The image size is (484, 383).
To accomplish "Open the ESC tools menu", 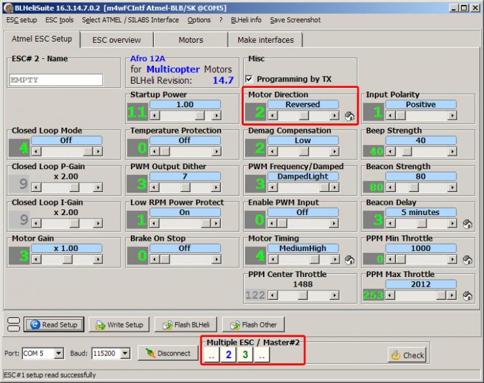I will (59, 20).
